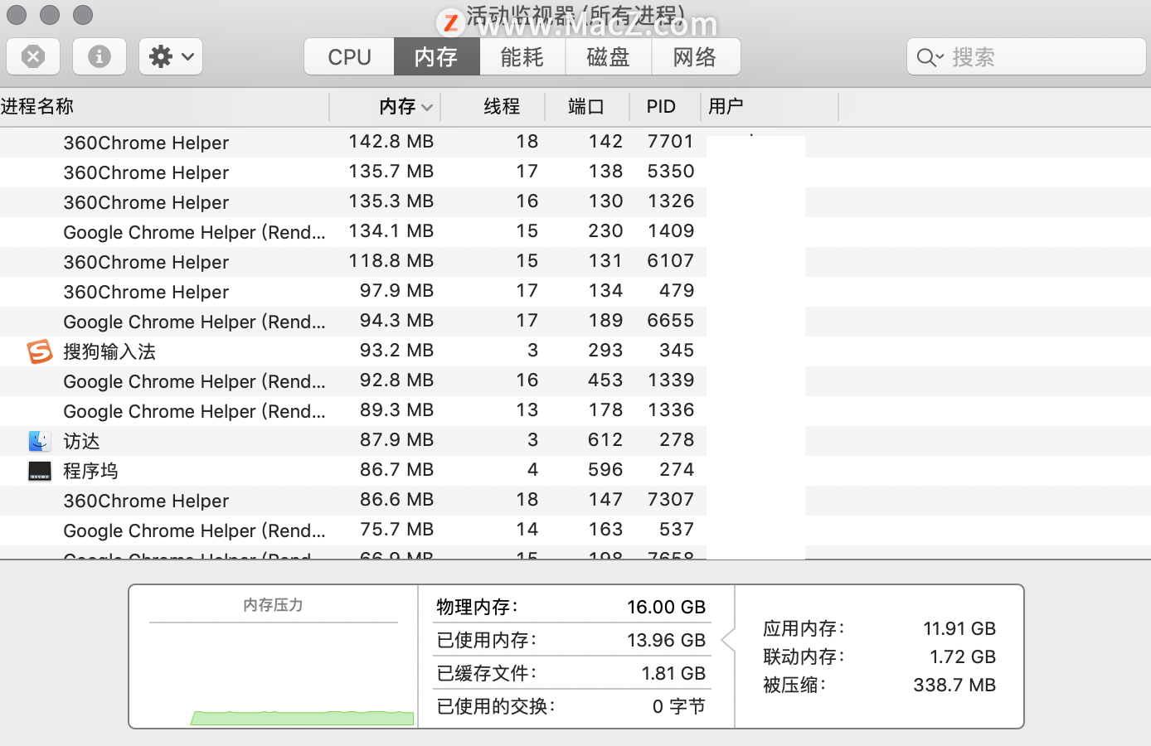The width and height of the screenshot is (1151, 746).
Task: Select the 搜狗输入法 icon row
Action: [39, 351]
